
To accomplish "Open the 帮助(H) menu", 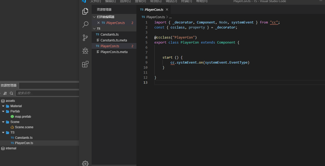I will tap(202, 1).
